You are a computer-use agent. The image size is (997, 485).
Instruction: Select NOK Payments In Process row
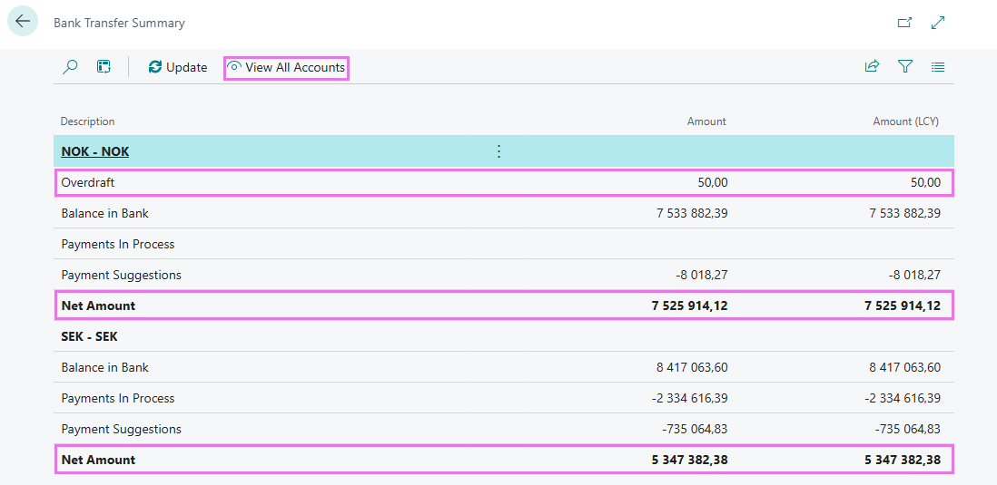(504, 244)
